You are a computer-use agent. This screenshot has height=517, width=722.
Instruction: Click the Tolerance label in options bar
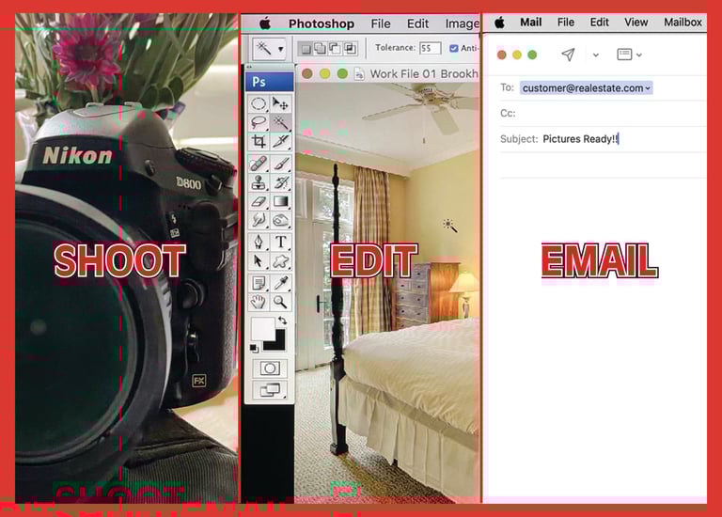coord(395,47)
